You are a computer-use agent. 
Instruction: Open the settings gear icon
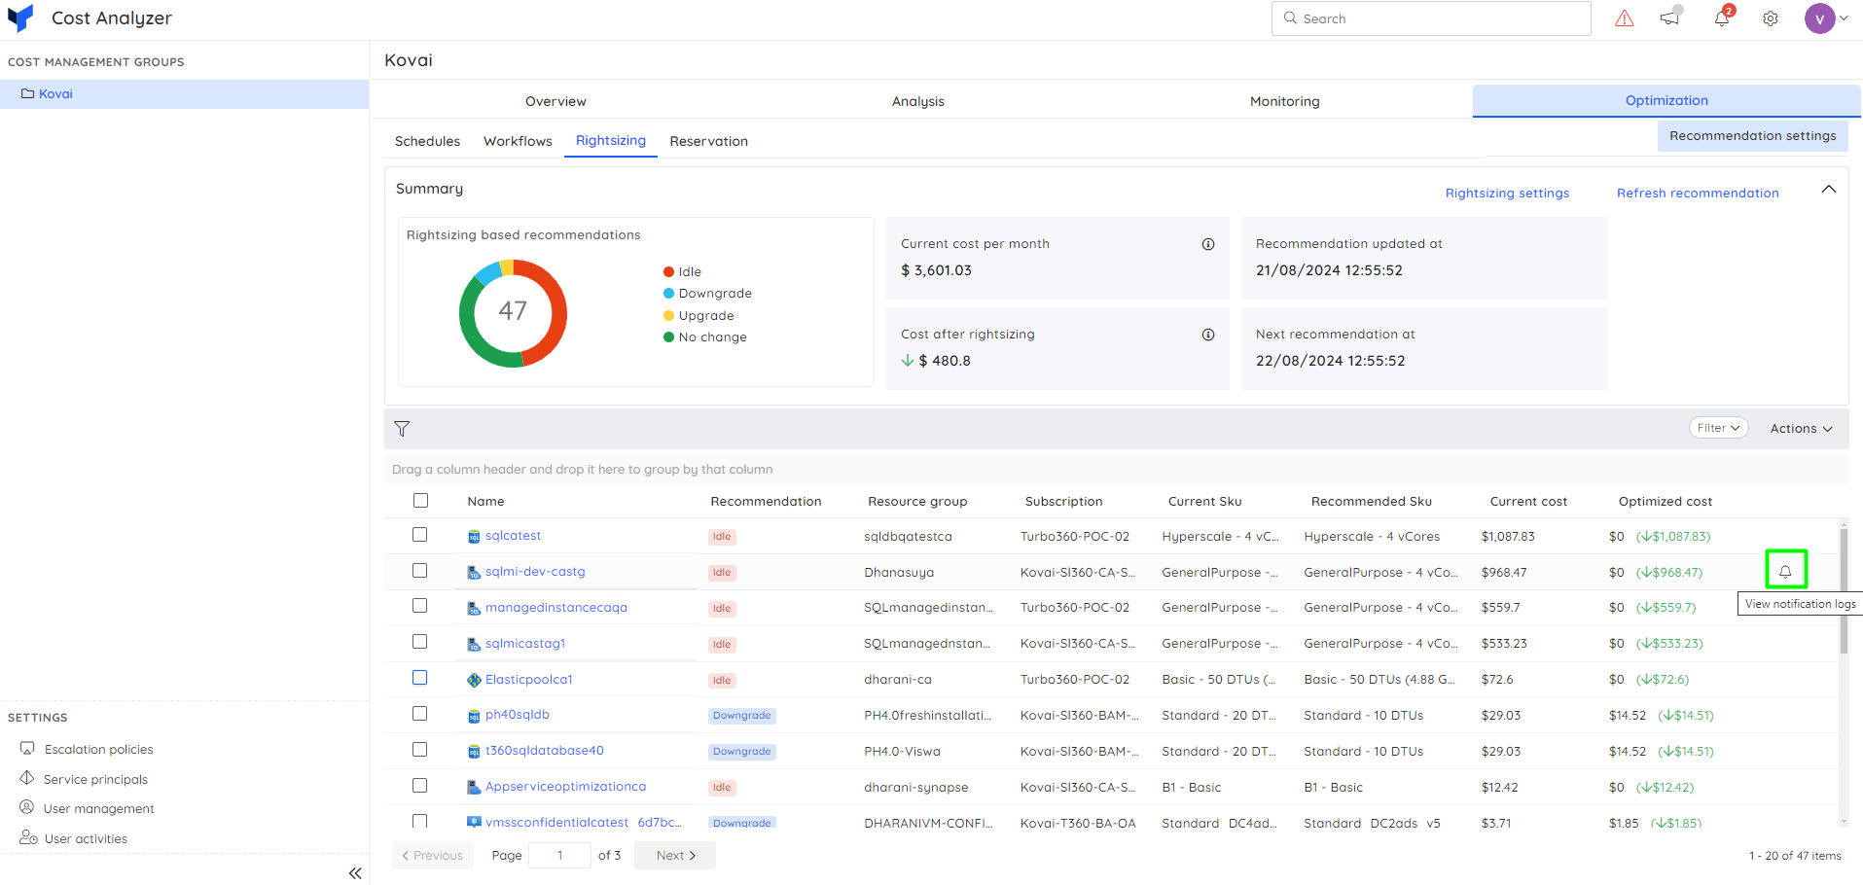pyautogui.click(x=1771, y=18)
